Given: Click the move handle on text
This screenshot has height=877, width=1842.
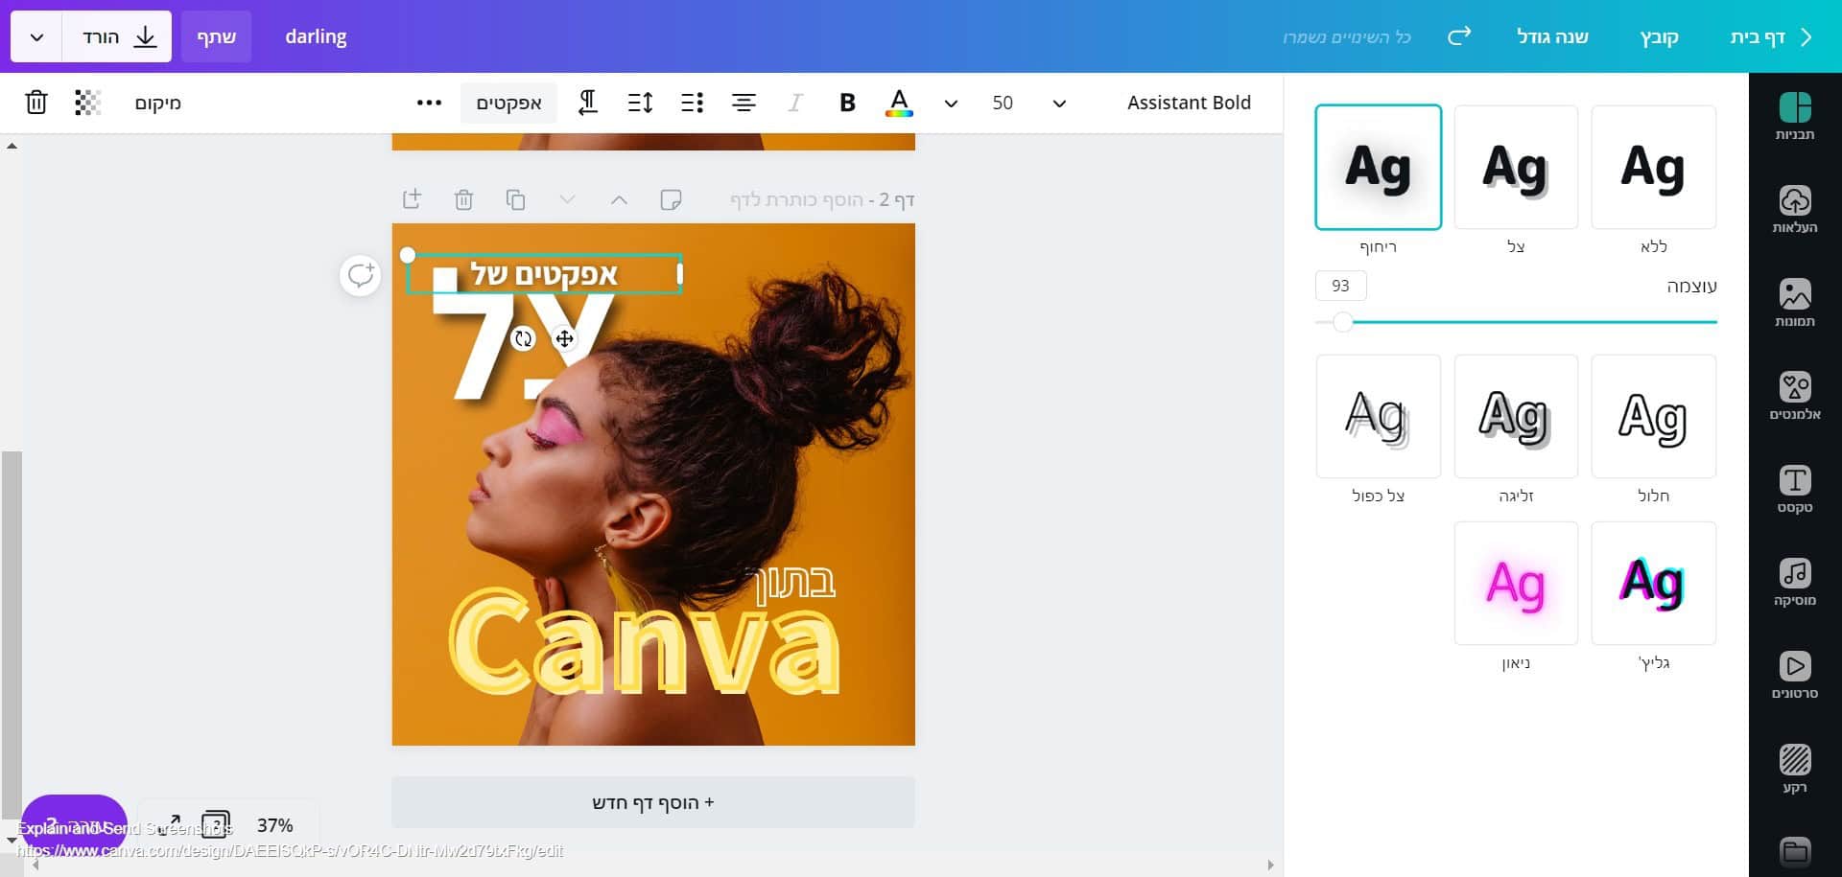Looking at the screenshot, I should click(564, 338).
